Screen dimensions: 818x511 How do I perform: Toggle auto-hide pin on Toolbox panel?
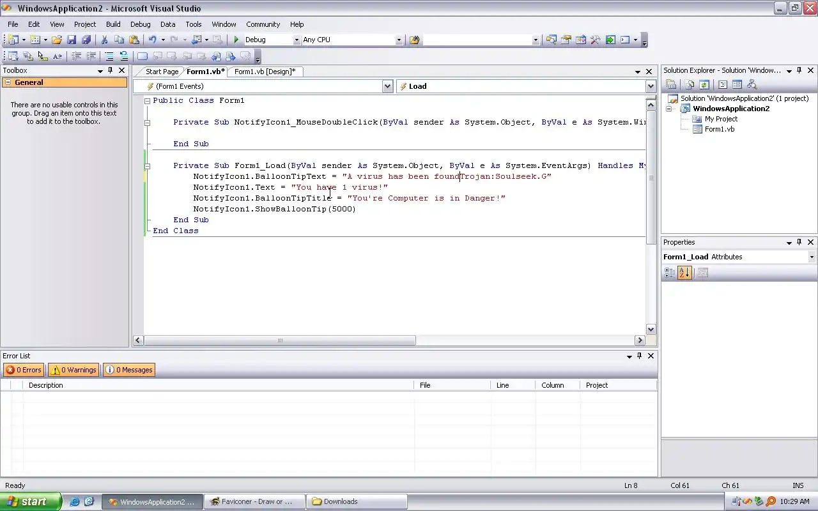pos(110,70)
